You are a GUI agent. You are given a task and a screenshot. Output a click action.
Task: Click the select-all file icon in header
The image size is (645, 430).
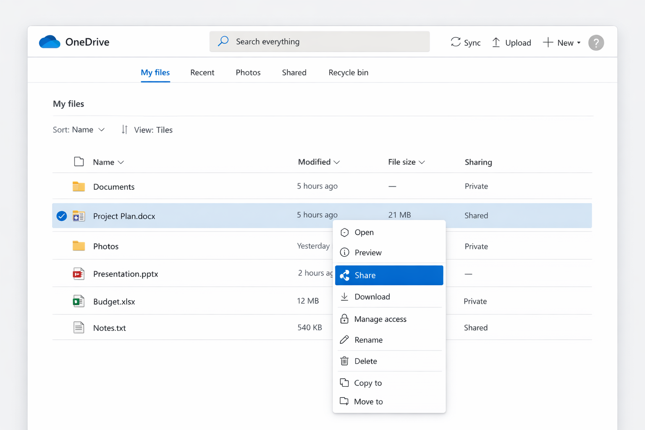[x=79, y=162]
